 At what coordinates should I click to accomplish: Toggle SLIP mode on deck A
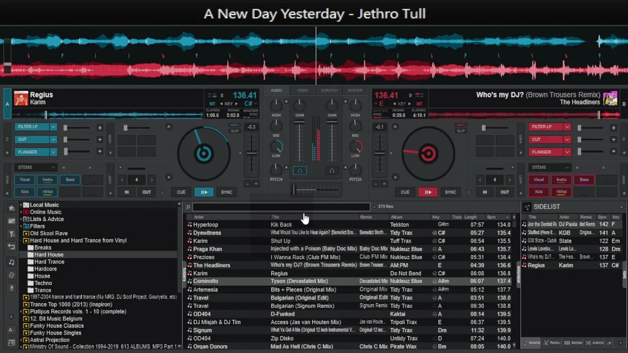click(235, 131)
